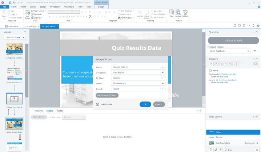Screen dimensions: 261x152
Task: Switch to desktop preview device view
Action: coord(235,26)
